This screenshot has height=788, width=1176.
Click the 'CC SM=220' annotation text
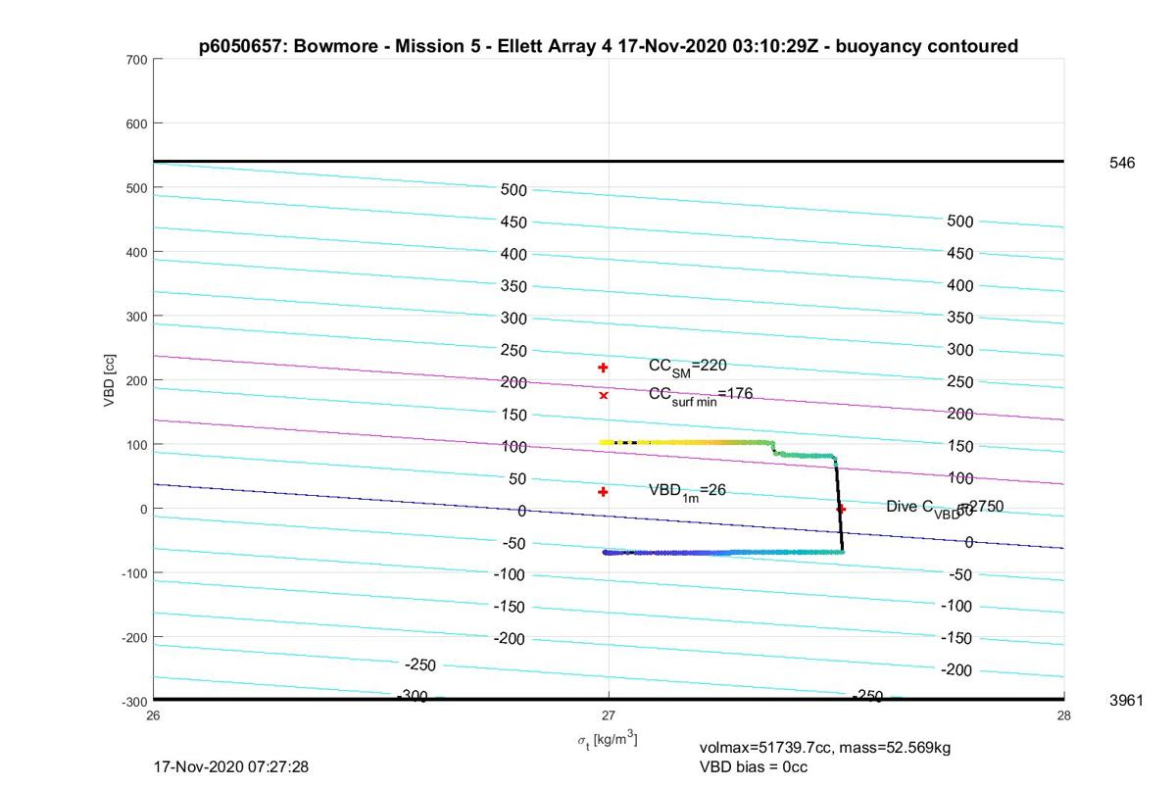688,367
